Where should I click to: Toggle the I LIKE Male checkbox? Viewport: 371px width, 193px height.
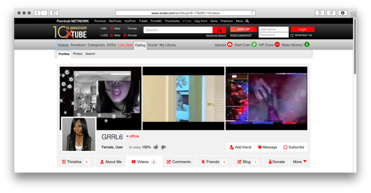coord(112,35)
